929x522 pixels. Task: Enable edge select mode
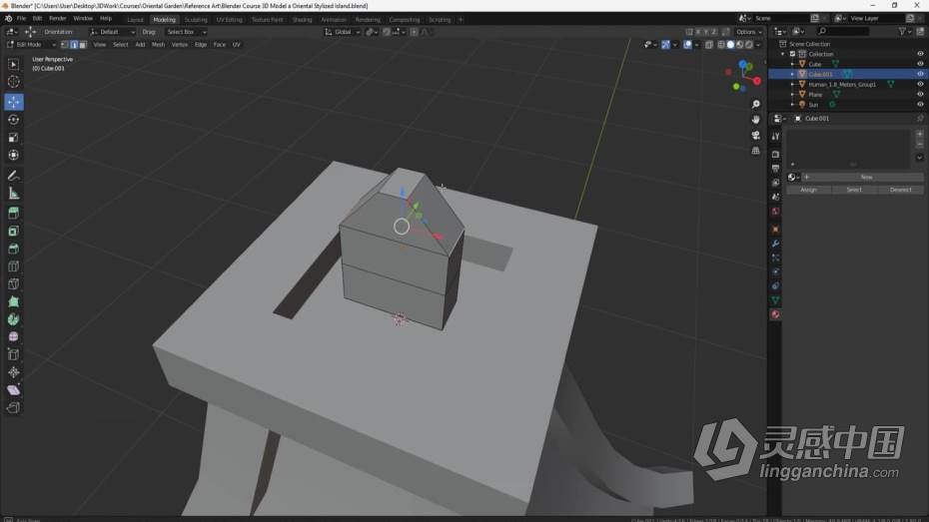tap(74, 44)
